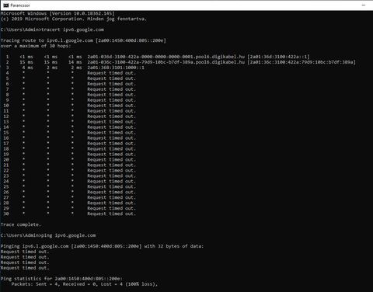Viewport: 373px width, 292px height.
Task: Click hop 19 Request timed out text
Action: point(111,155)
